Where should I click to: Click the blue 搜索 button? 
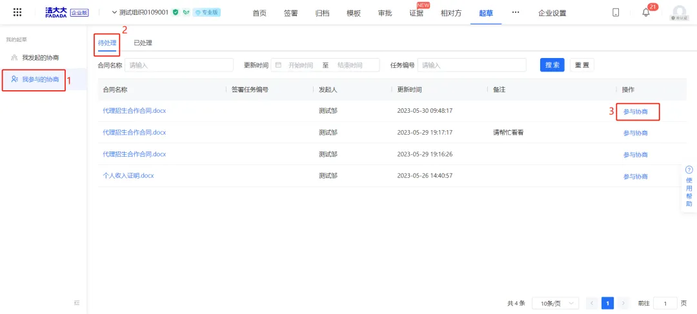552,65
